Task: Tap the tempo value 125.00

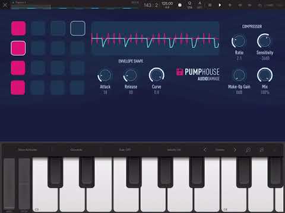Action: tap(167, 4)
